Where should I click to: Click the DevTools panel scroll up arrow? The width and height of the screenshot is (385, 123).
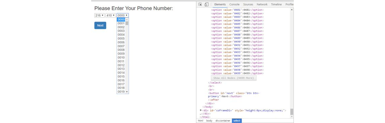[x=292, y=9]
